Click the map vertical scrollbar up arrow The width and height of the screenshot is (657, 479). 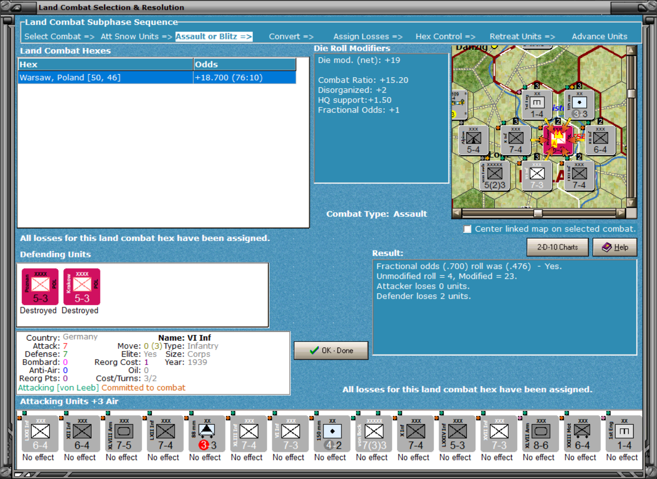(x=632, y=50)
